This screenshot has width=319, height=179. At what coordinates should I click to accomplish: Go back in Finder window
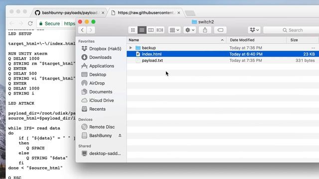82,30
